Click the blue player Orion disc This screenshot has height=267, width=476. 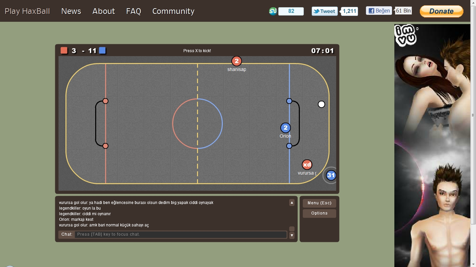tap(286, 128)
